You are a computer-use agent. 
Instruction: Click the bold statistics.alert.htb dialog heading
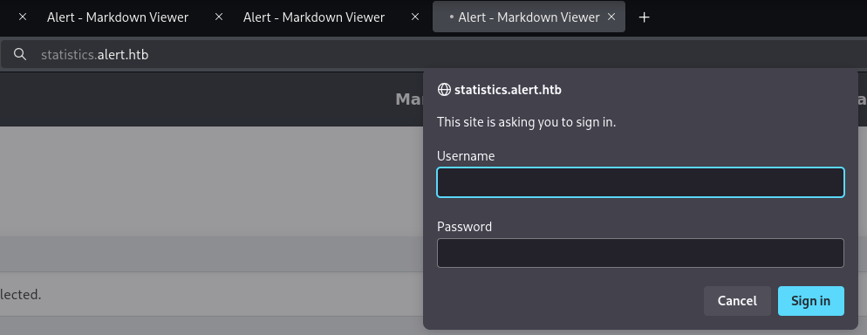point(508,90)
